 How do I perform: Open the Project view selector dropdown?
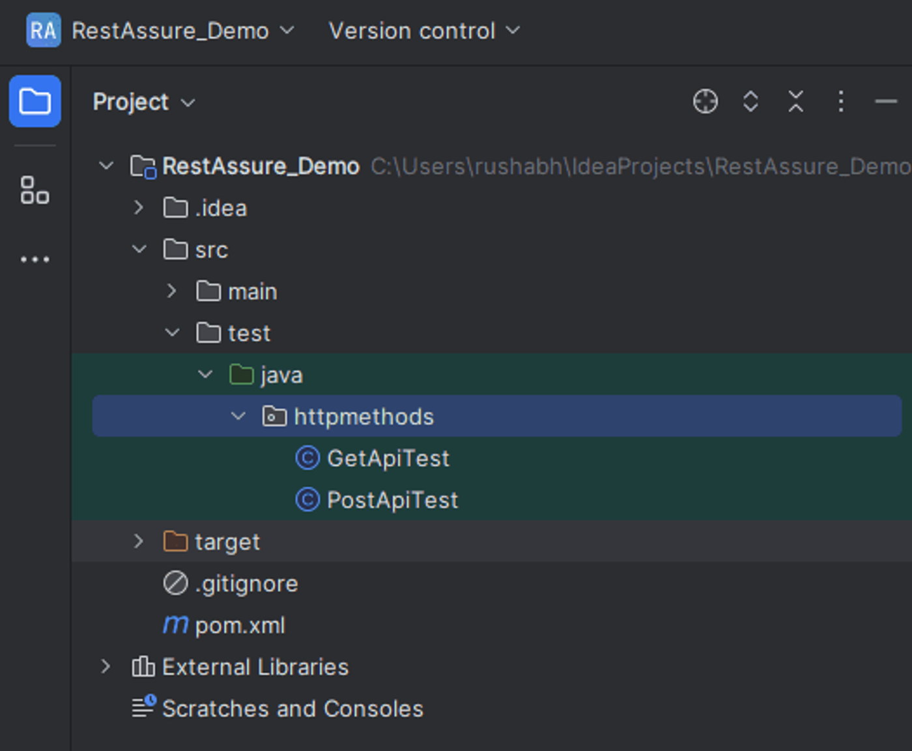click(x=144, y=102)
